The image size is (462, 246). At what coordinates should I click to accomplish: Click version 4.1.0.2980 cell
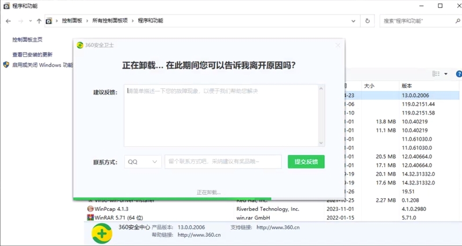414,209
